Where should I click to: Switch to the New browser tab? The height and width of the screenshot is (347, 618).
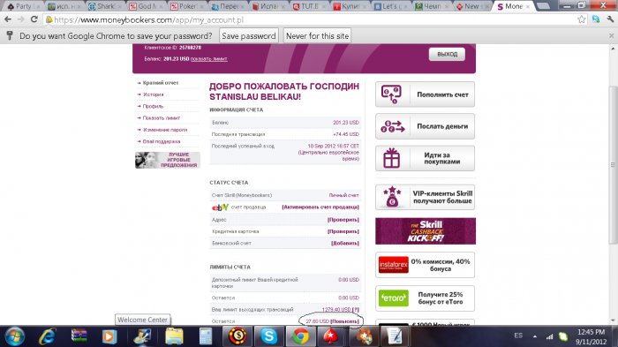pyautogui.click(x=472, y=6)
